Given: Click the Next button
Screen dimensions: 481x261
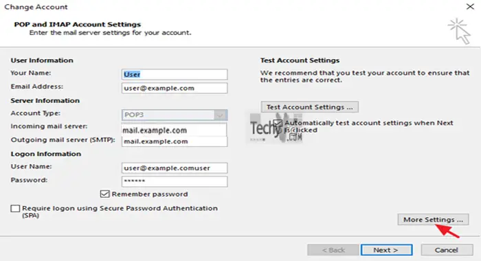Looking at the screenshot, I should click(386, 250).
